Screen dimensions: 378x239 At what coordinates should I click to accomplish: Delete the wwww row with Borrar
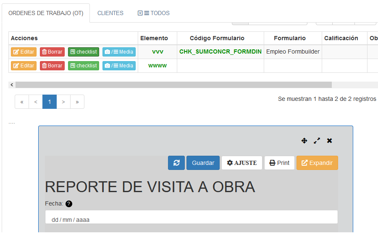pyautogui.click(x=52, y=66)
